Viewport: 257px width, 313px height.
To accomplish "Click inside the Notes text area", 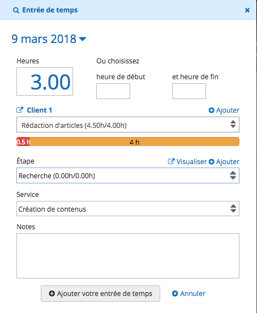I will tap(128, 256).
